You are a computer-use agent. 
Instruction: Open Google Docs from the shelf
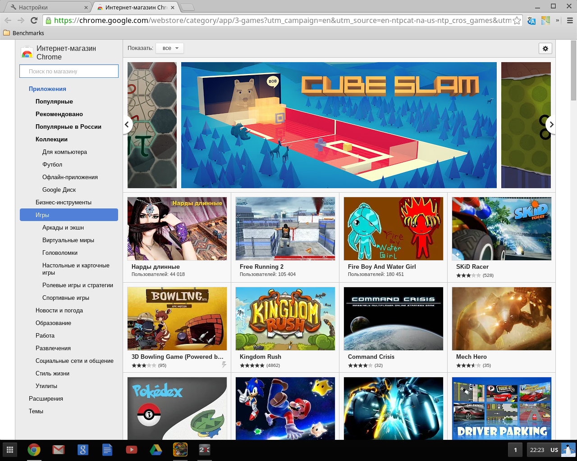tap(107, 450)
